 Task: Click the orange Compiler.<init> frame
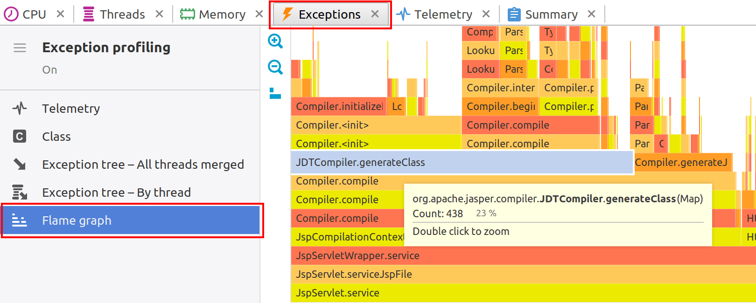(376, 125)
